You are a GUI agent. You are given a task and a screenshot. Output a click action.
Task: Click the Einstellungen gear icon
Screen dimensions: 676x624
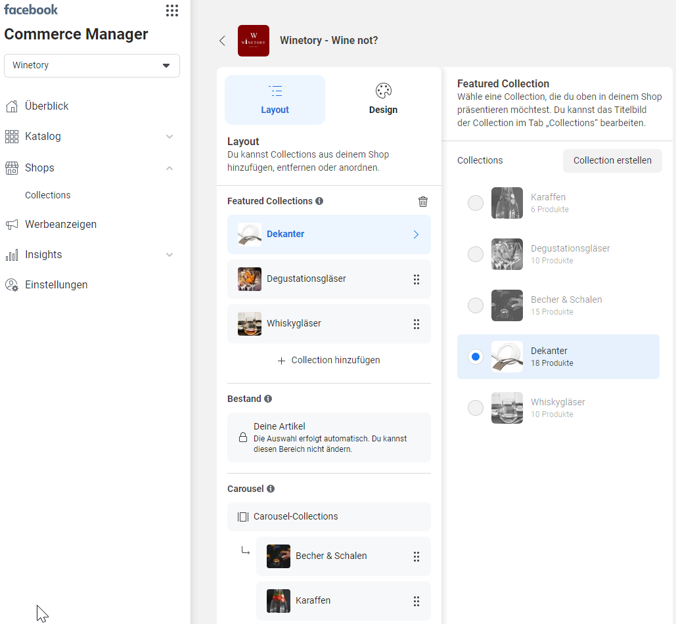(12, 285)
